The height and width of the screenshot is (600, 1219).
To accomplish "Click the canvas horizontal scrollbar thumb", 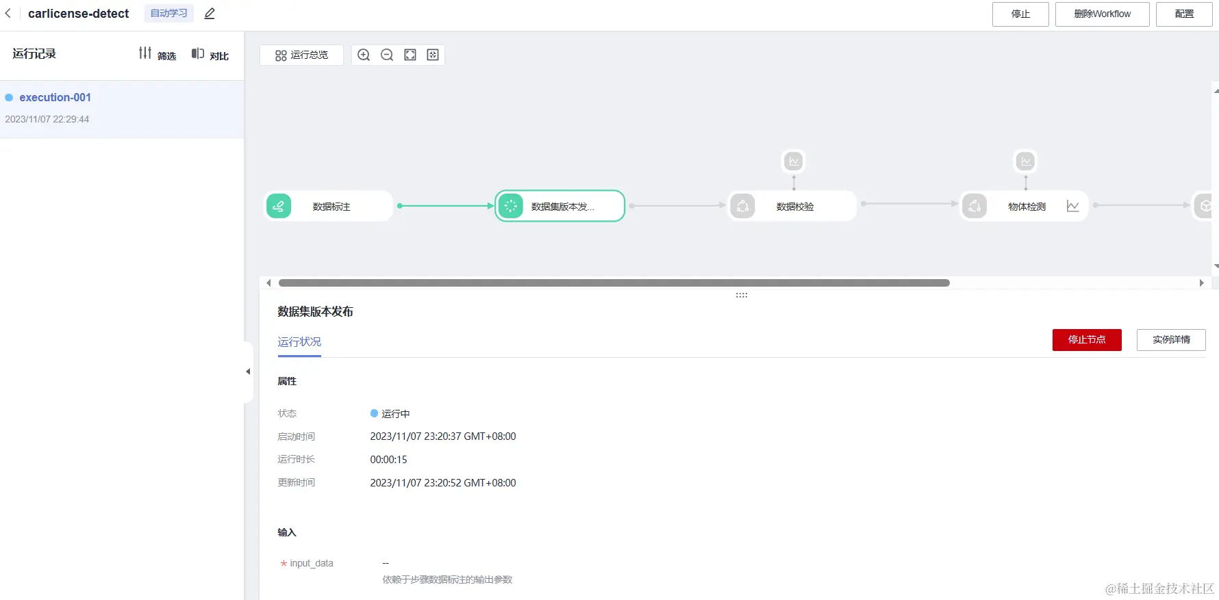I will 614,283.
